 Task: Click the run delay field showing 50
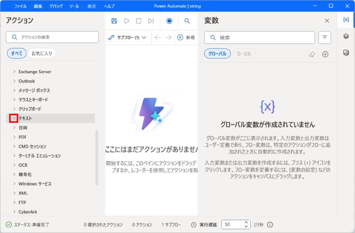tap(236, 225)
